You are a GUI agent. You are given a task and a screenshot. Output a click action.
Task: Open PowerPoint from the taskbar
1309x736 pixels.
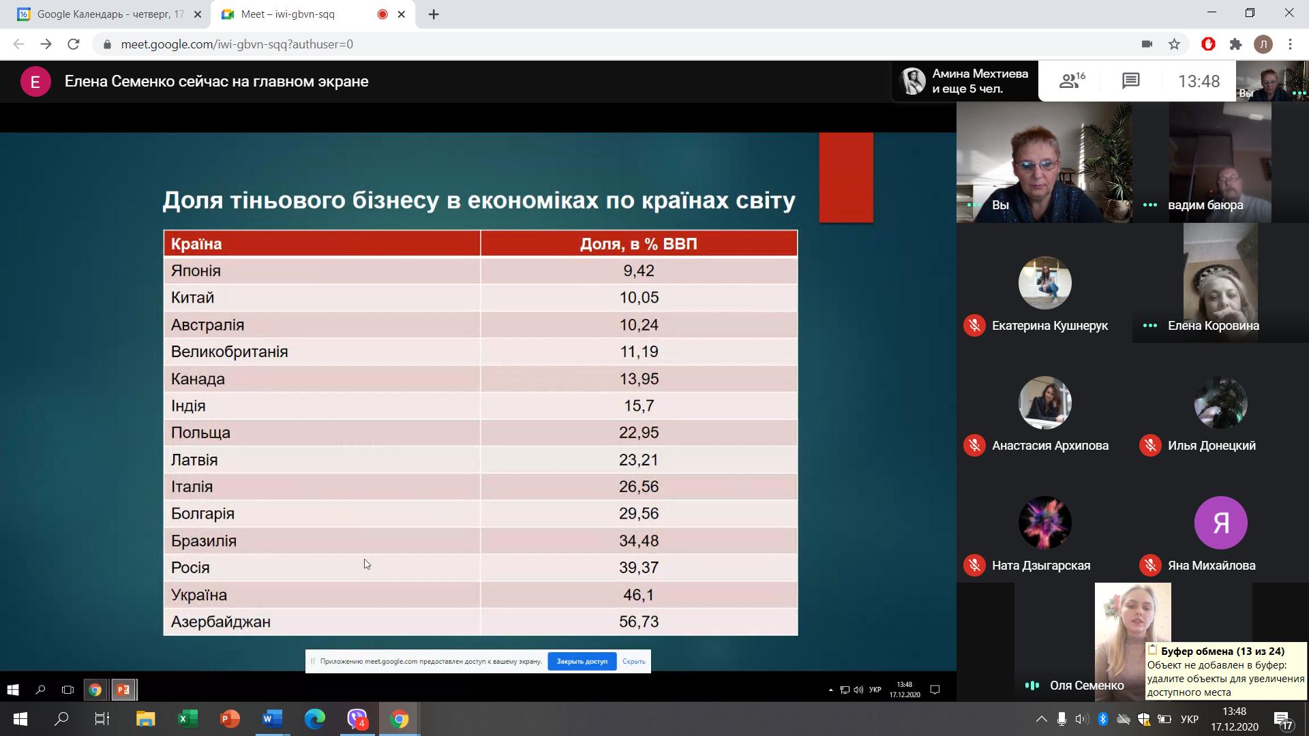[x=230, y=719]
